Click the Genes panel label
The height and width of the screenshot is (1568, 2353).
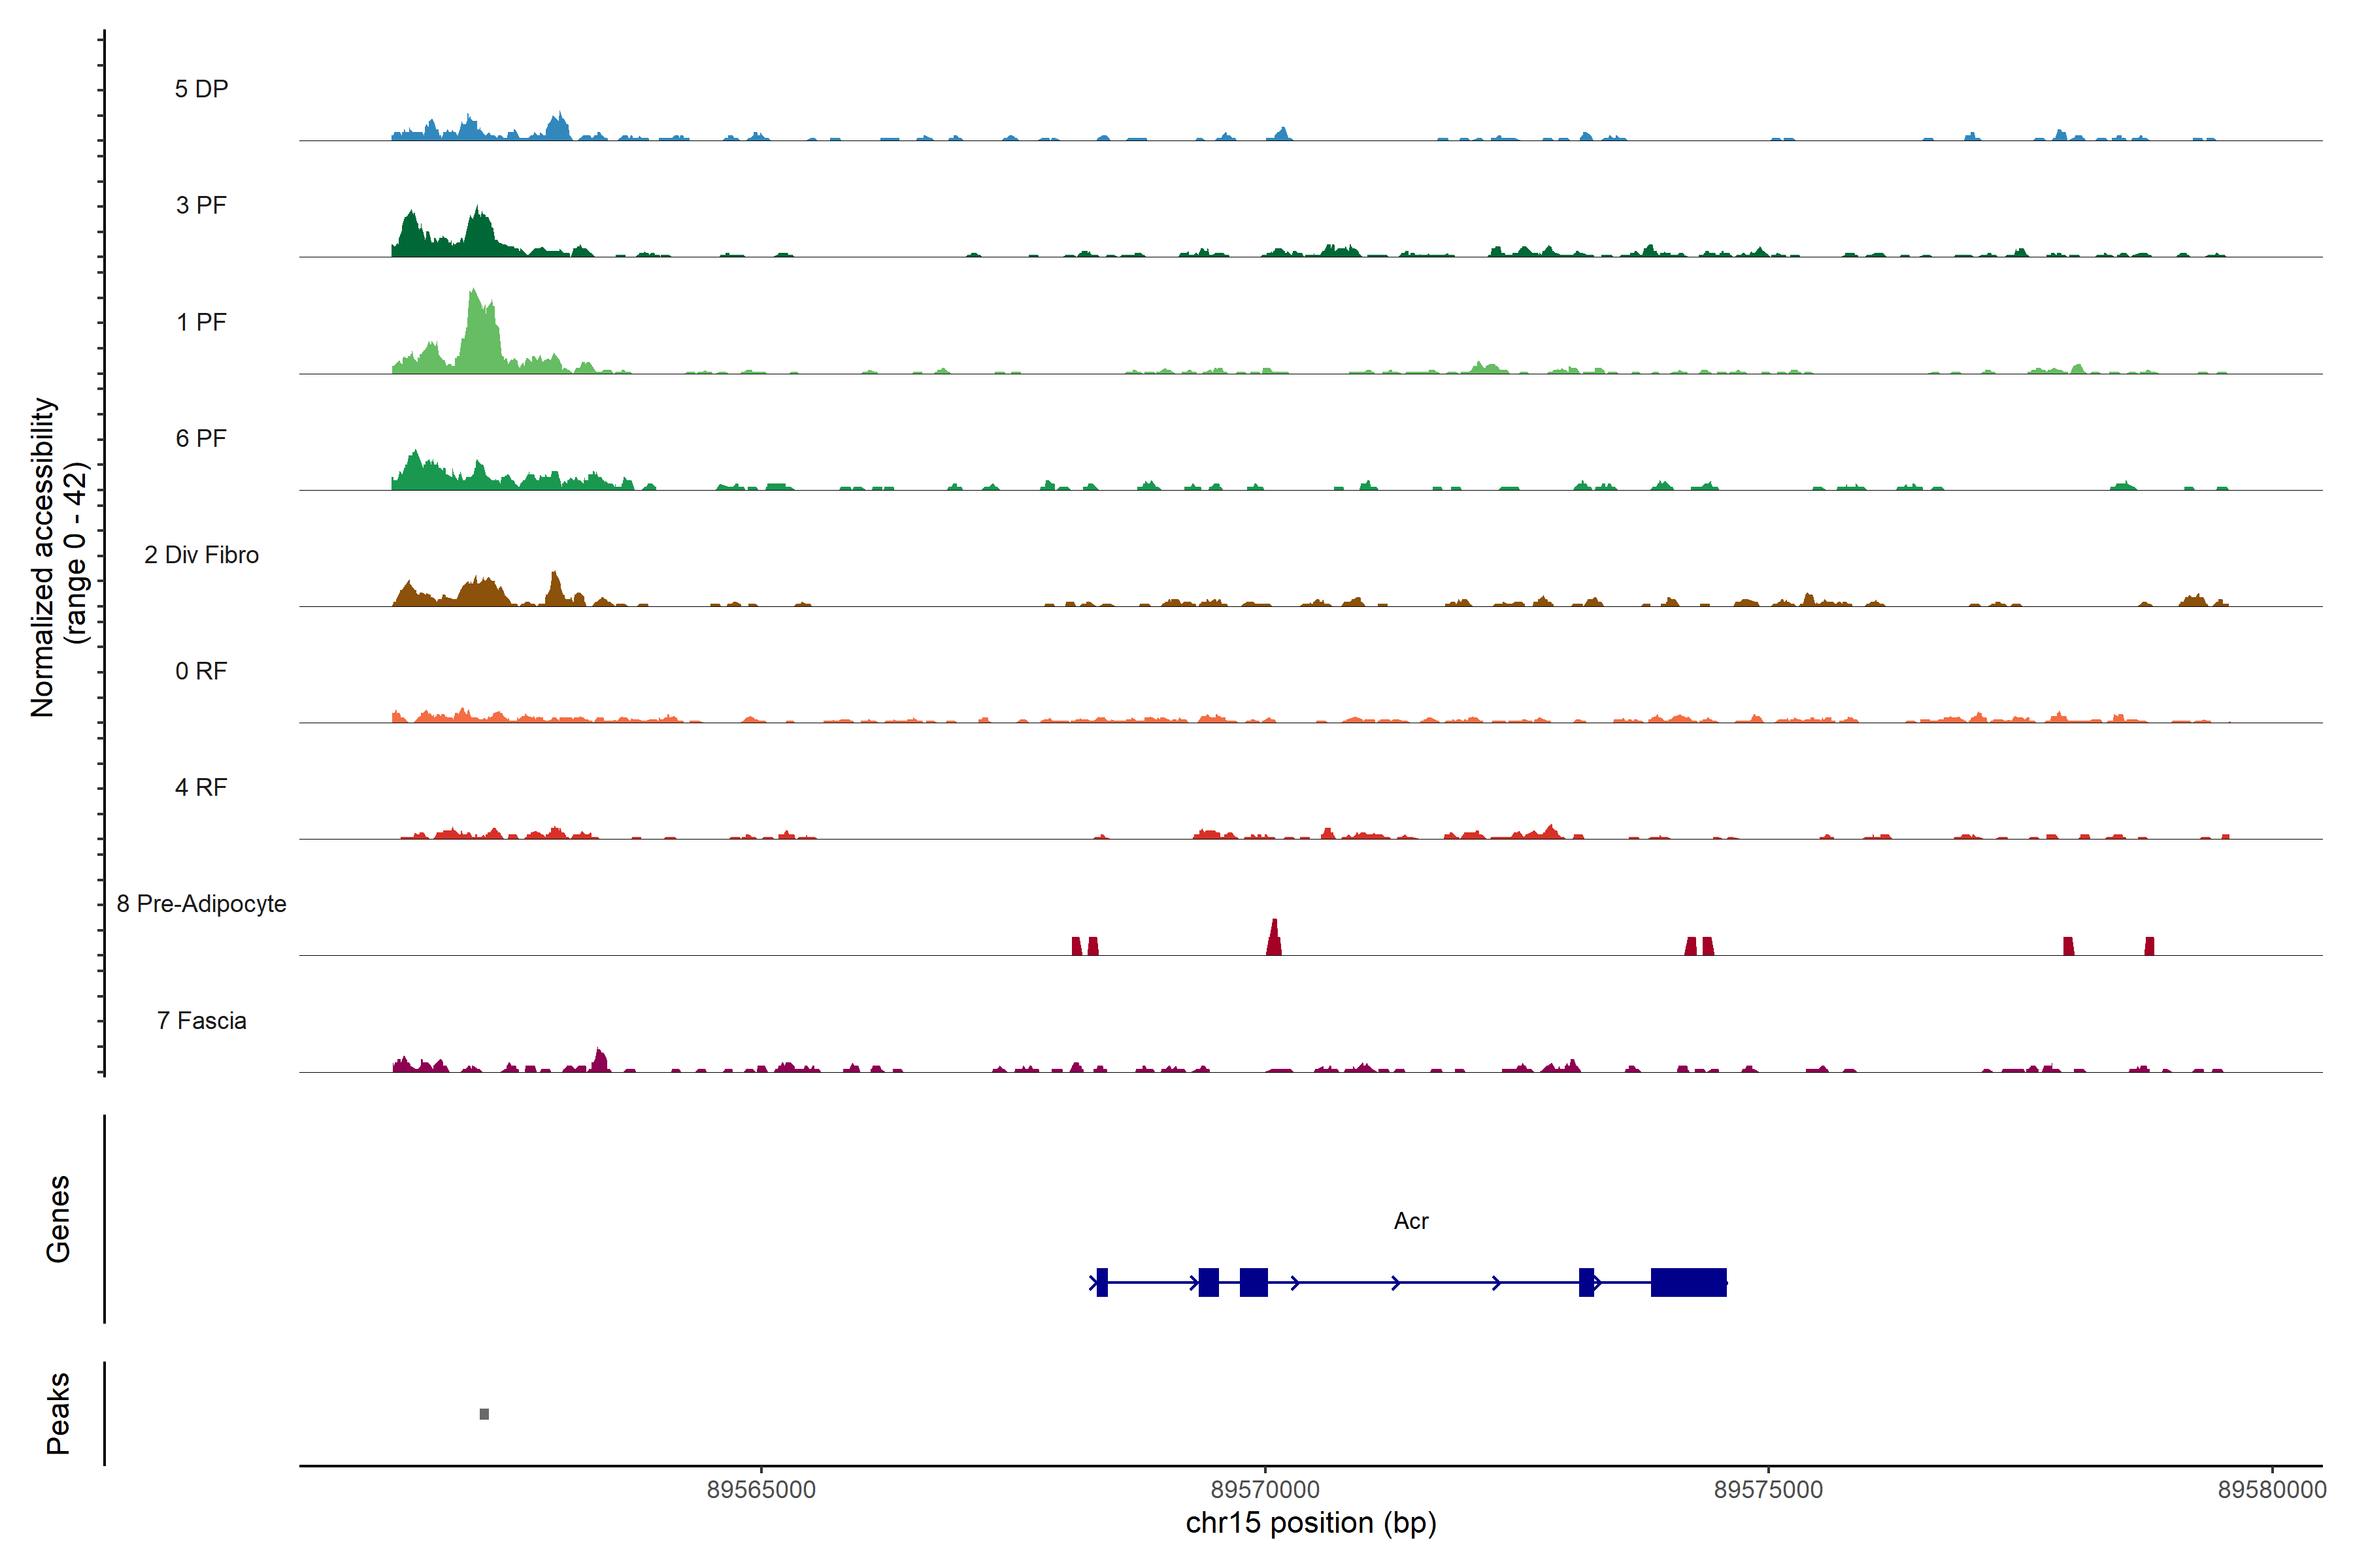[x=58, y=1219]
